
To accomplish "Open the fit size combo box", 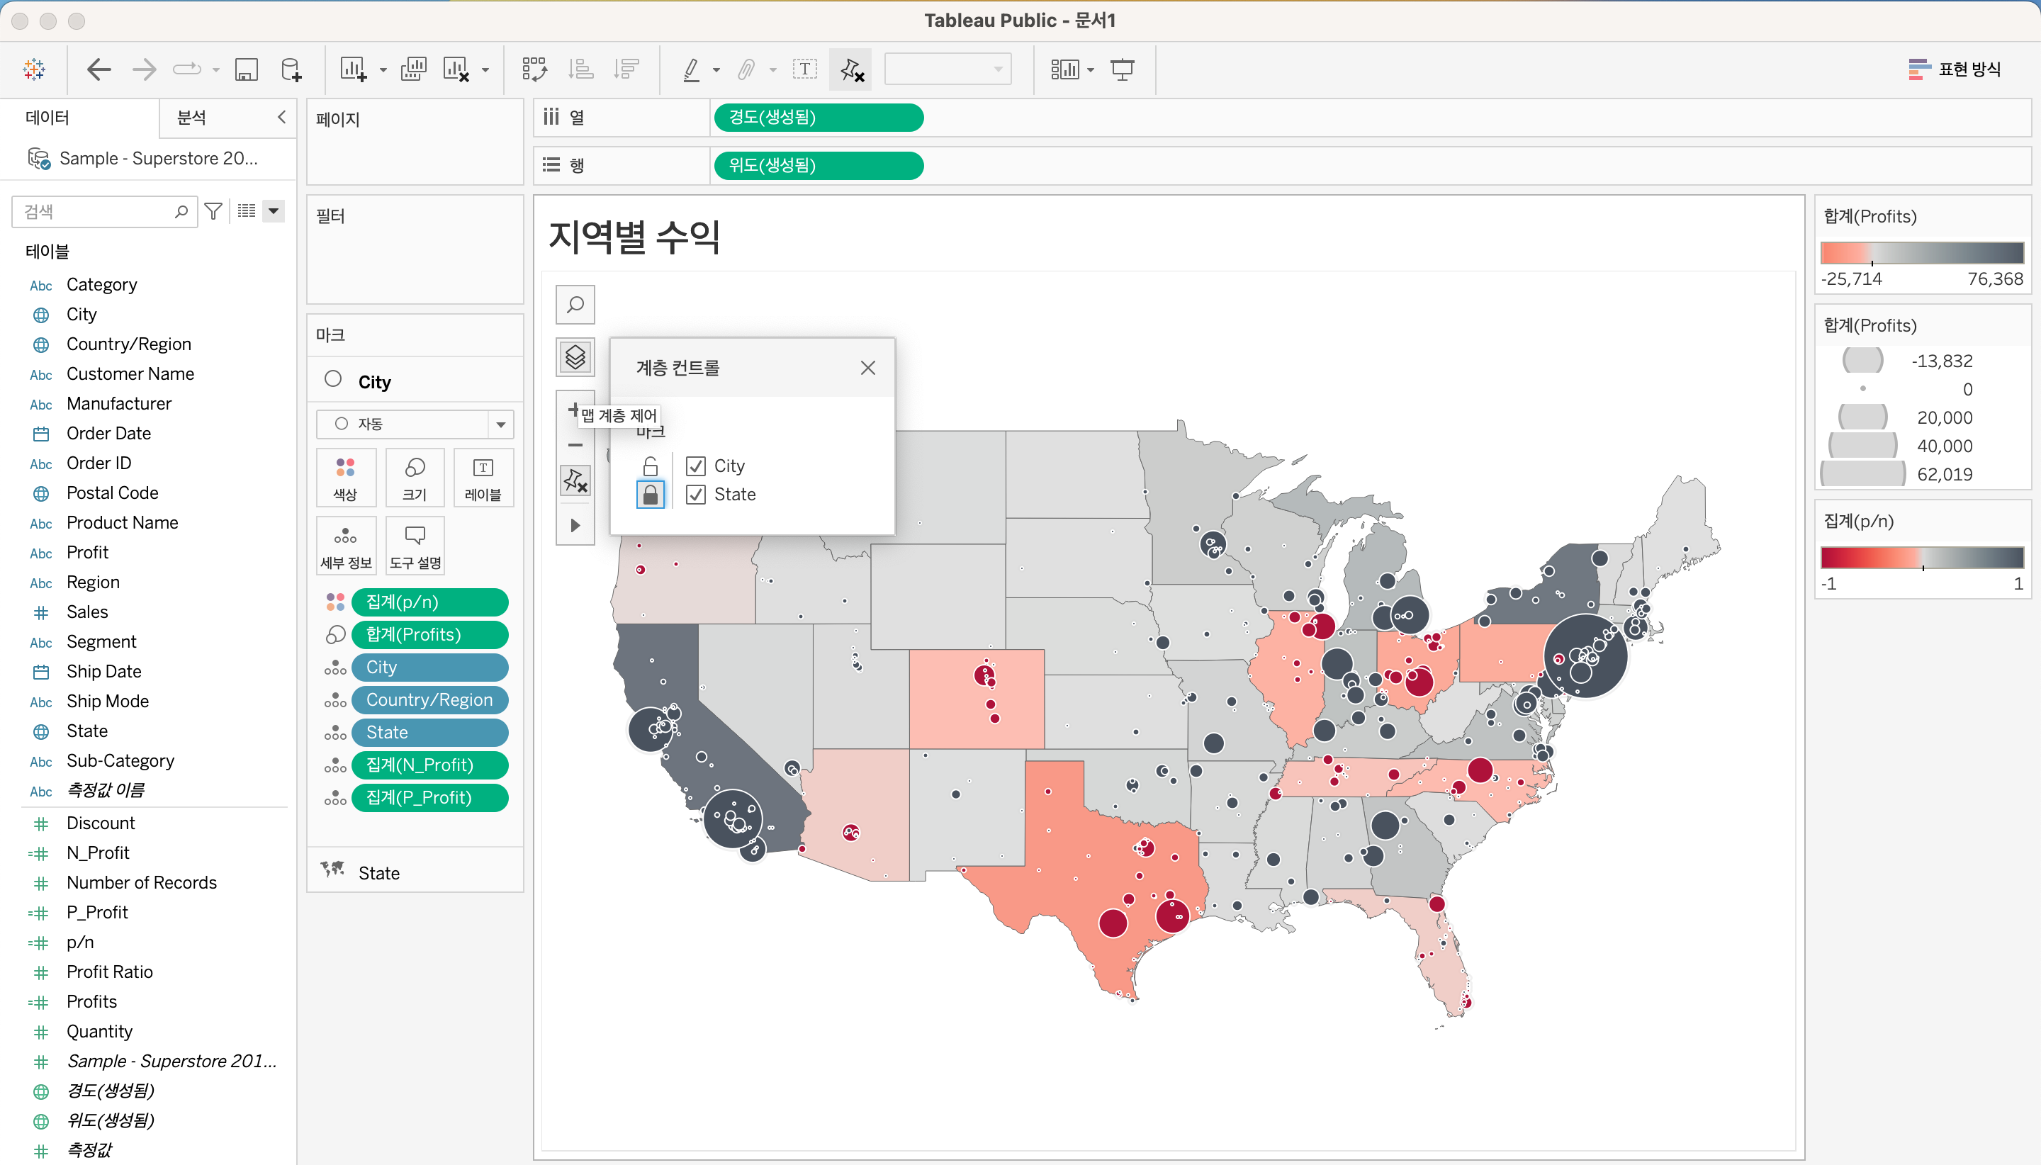I will (948, 69).
